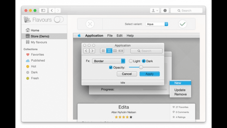The height and width of the screenshot is (128, 227).
Task: Switch to list view
Action: [x=109, y=51]
